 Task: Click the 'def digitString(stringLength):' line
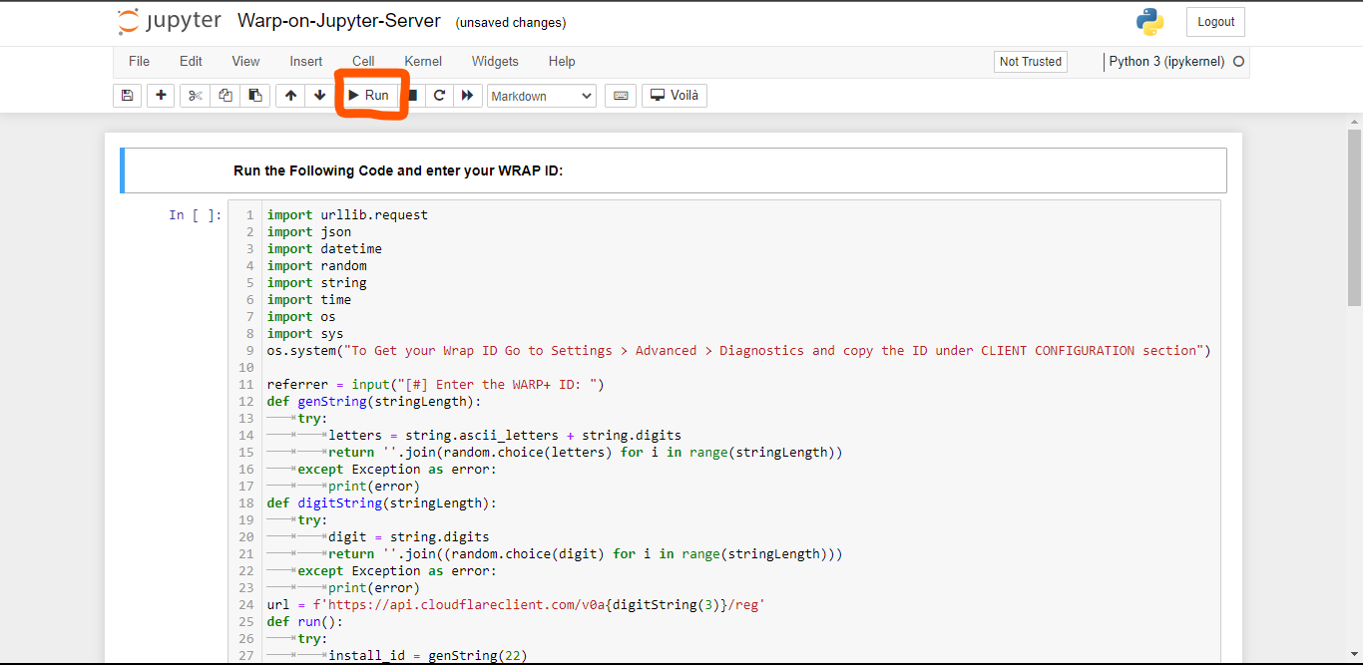(381, 503)
